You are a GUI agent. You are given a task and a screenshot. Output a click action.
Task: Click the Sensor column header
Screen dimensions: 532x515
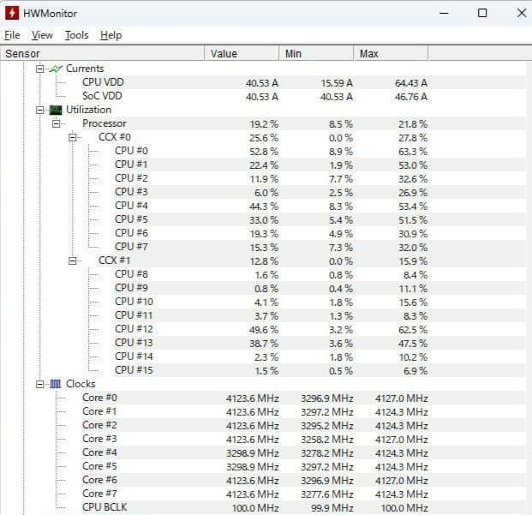coord(103,54)
